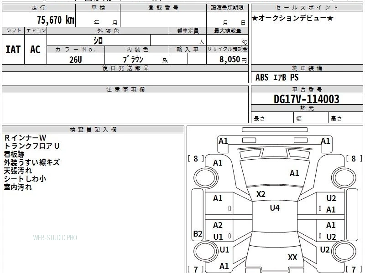Select the AC air conditioner value
The image size is (365, 273).
pos(35,50)
